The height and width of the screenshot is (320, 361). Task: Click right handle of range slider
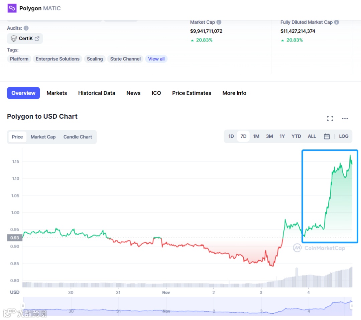click(351, 306)
